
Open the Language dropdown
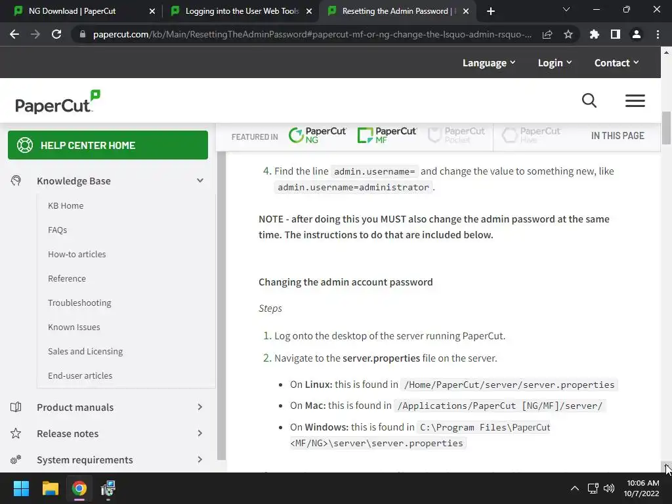point(489,62)
